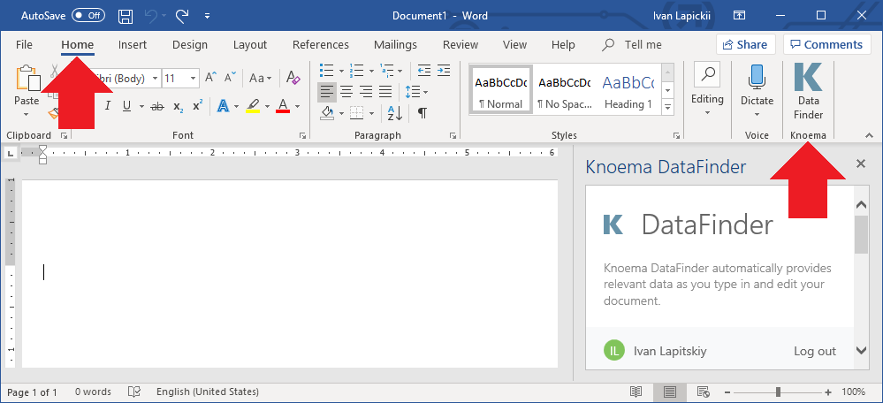Center align the paragraph

pyautogui.click(x=346, y=91)
